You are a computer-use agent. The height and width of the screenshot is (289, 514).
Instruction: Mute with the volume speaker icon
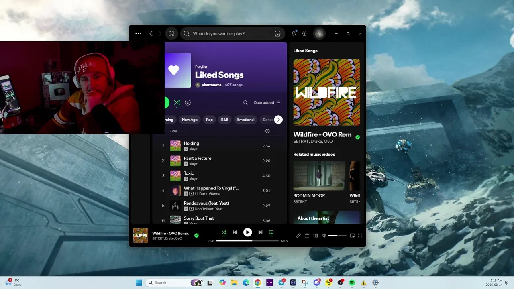pyautogui.click(x=324, y=236)
